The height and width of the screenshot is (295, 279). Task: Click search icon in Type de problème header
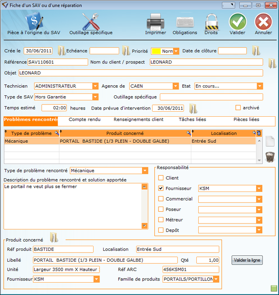point(57,133)
